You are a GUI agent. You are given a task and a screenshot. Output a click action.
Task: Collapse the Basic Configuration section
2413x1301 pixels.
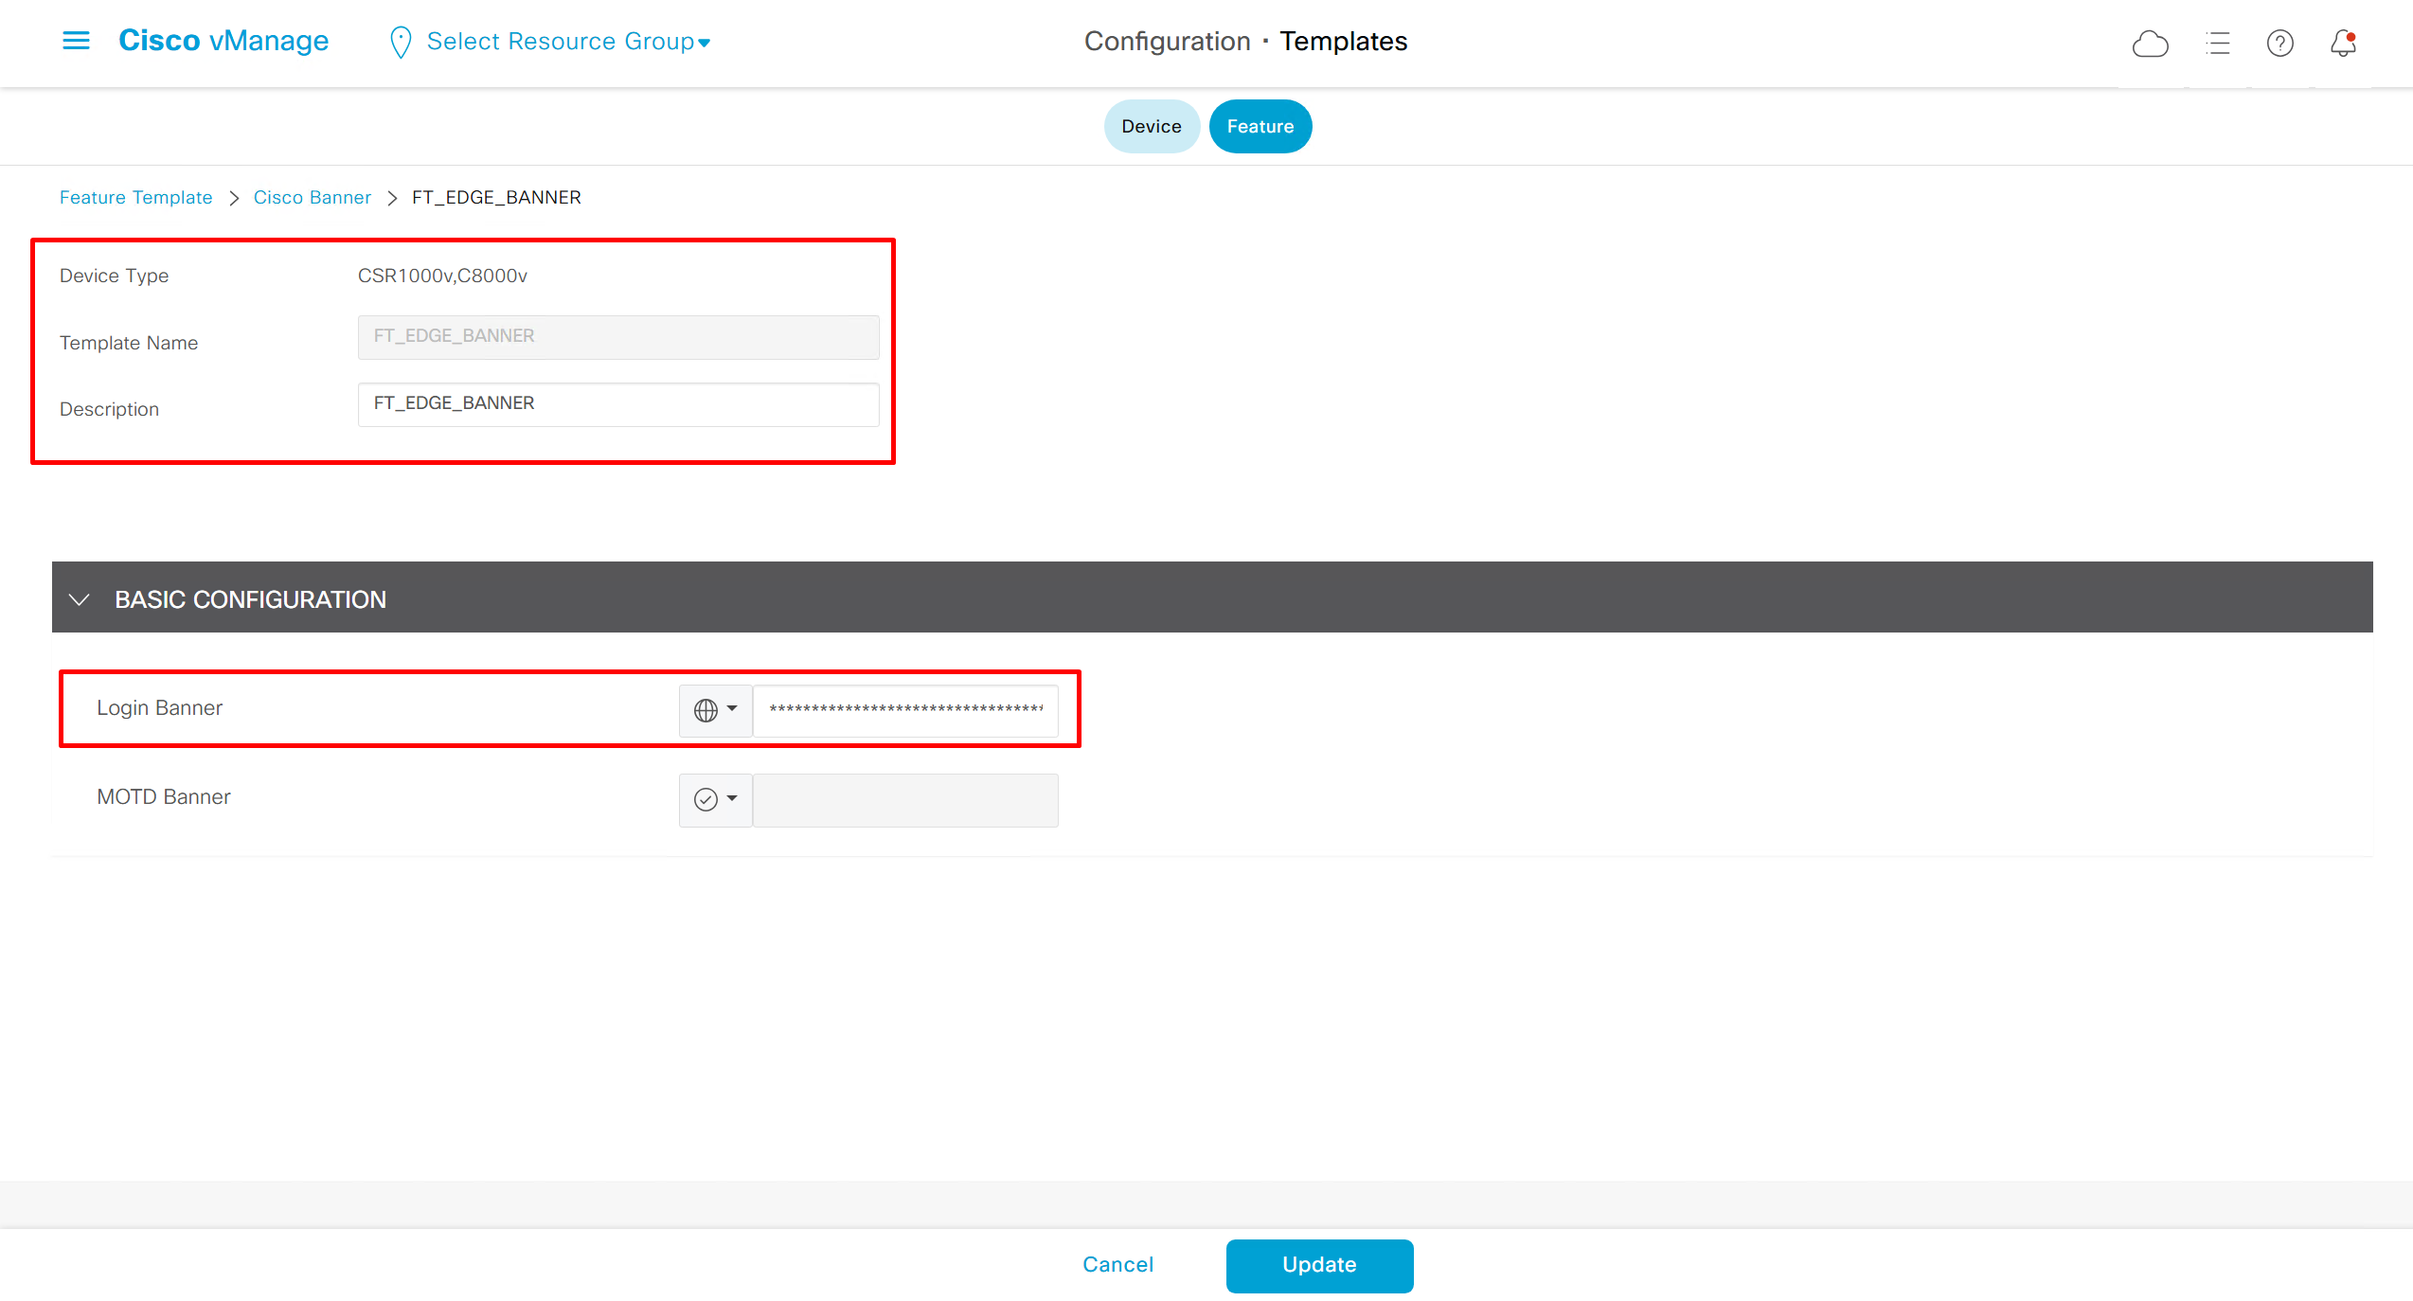coord(80,599)
